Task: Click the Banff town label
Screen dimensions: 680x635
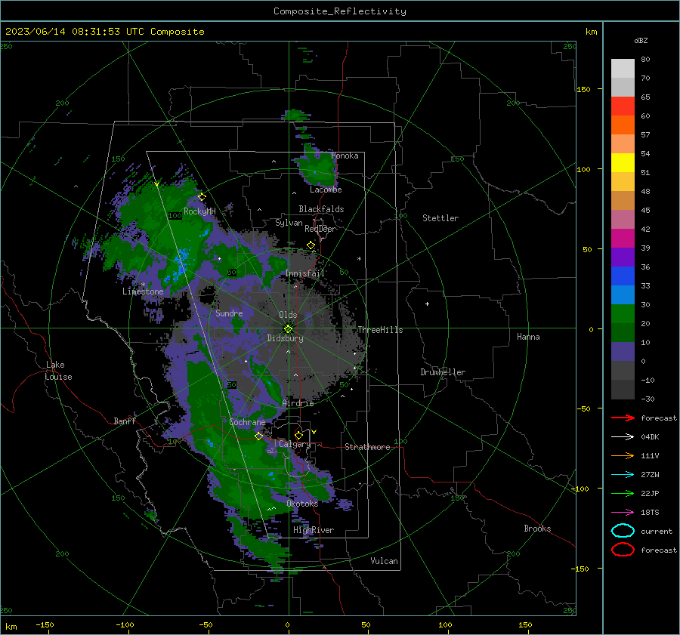Action: (x=125, y=421)
